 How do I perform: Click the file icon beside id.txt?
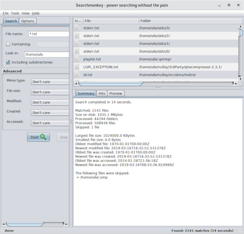tap(77, 75)
